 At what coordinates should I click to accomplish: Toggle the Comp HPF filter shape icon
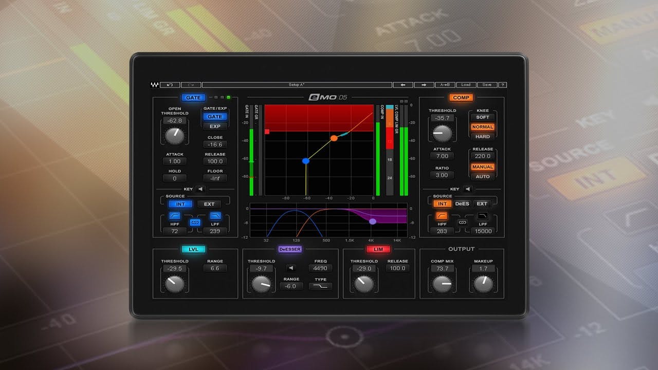[x=442, y=216]
